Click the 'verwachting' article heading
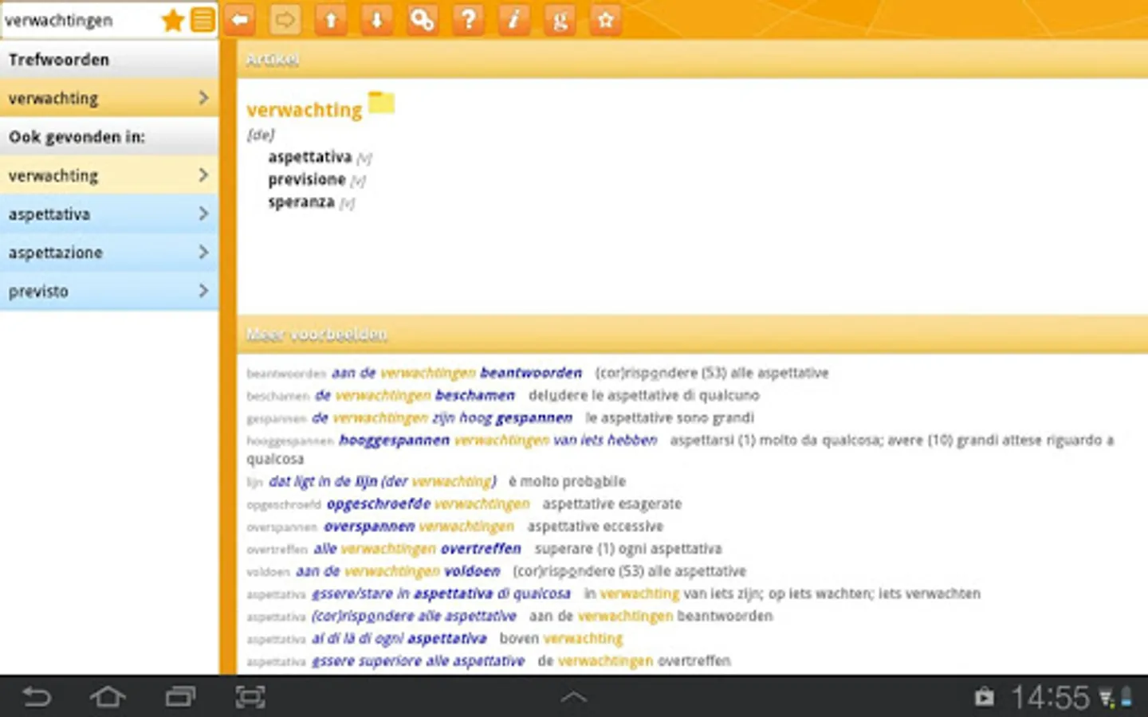The width and height of the screenshot is (1148, 717). click(x=304, y=110)
